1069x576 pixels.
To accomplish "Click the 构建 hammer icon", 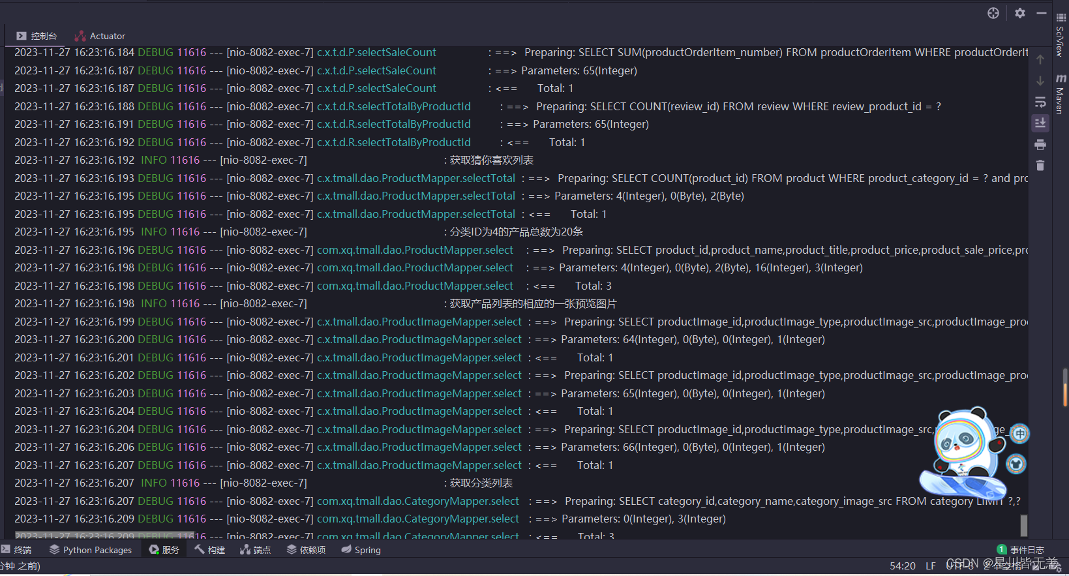I will (x=200, y=549).
